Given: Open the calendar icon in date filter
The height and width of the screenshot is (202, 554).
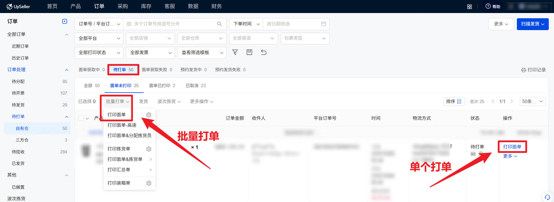Looking at the screenshot, I should click(324, 24).
